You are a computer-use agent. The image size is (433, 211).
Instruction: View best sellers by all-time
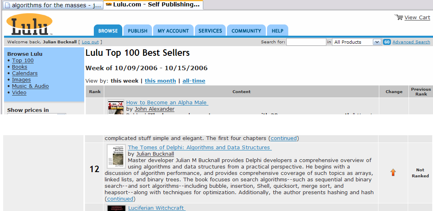coord(194,81)
